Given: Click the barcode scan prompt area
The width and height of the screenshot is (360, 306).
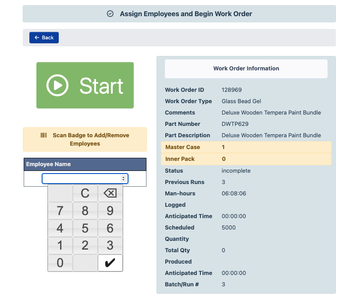Looking at the screenshot, I should [85, 139].
